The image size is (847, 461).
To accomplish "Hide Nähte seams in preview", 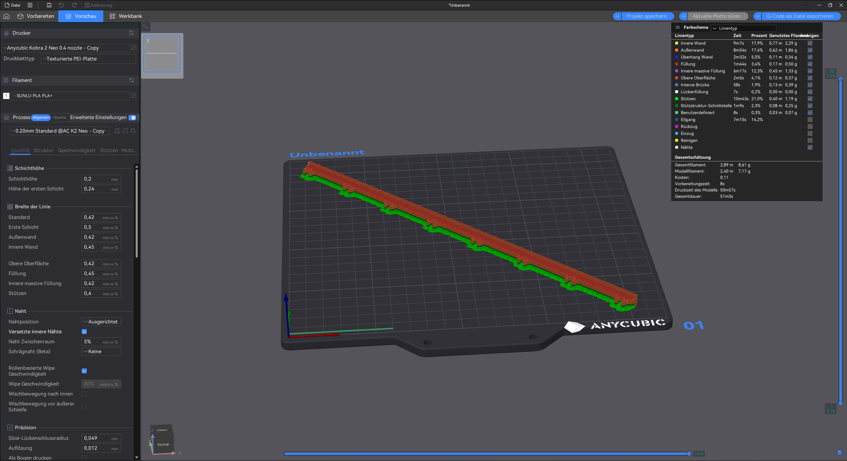I will (810, 147).
